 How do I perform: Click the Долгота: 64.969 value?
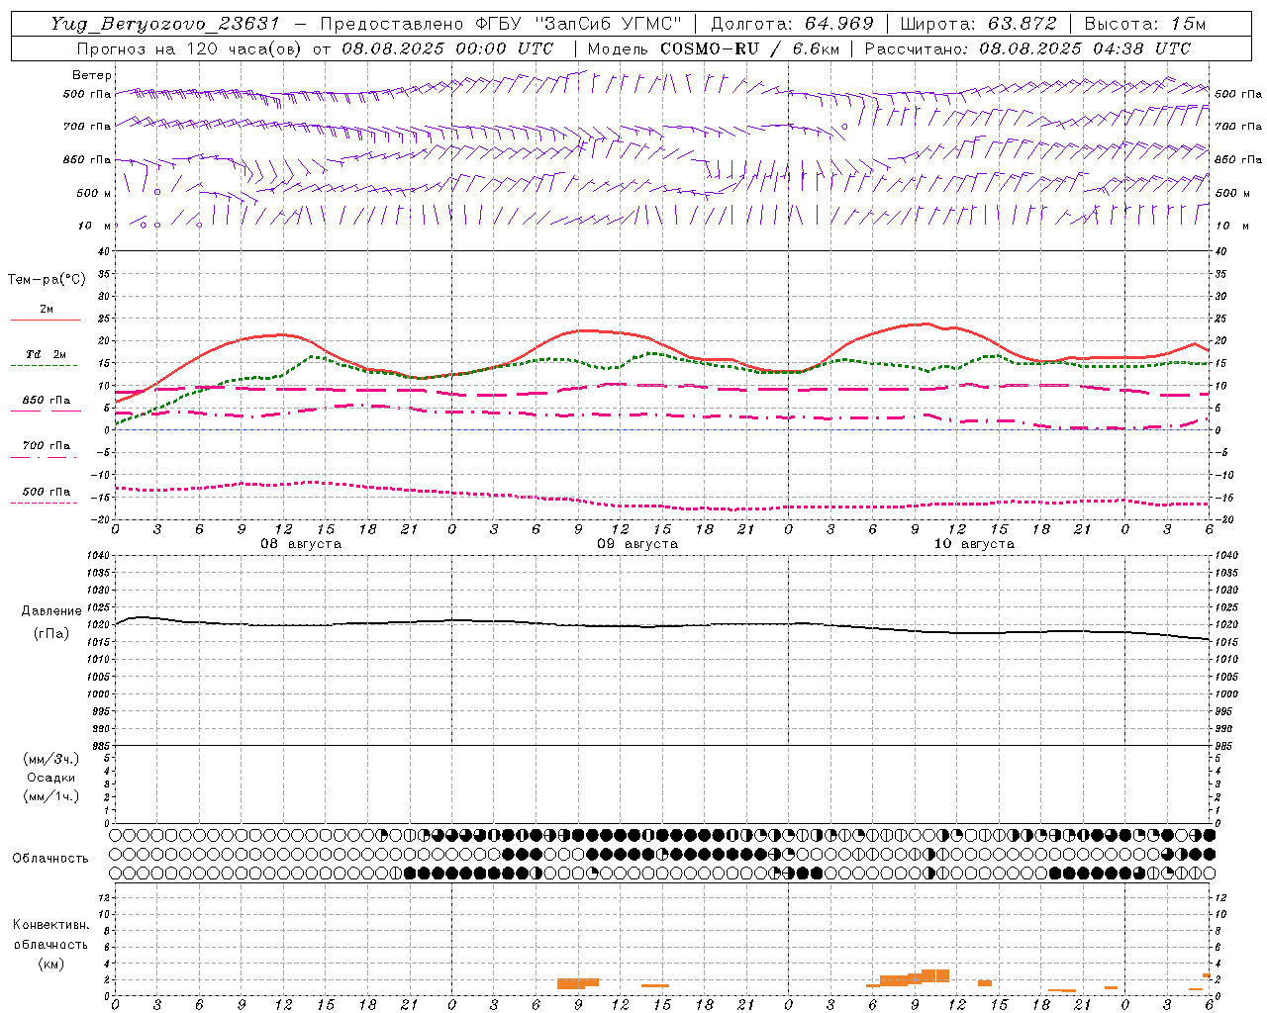pyautogui.click(x=792, y=24)
